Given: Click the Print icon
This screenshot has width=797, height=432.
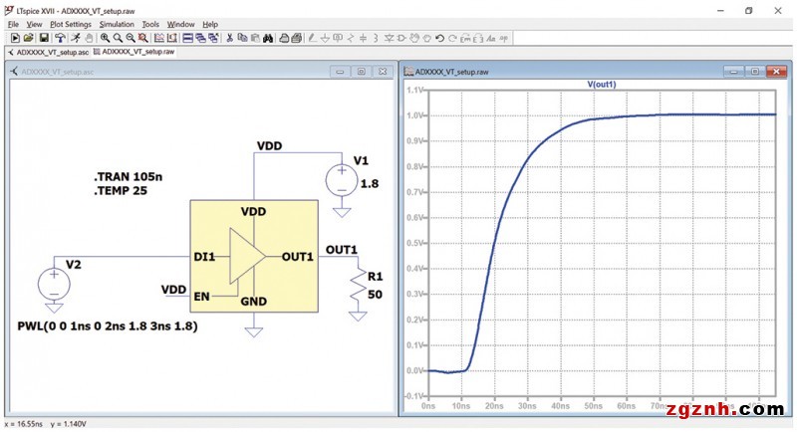Looking at the screenshot, I should (x=297, y=38).
